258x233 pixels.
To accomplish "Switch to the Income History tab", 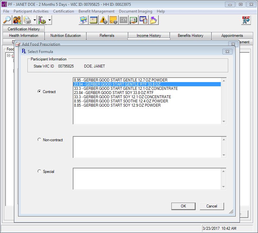I will (x=149, y=36).
